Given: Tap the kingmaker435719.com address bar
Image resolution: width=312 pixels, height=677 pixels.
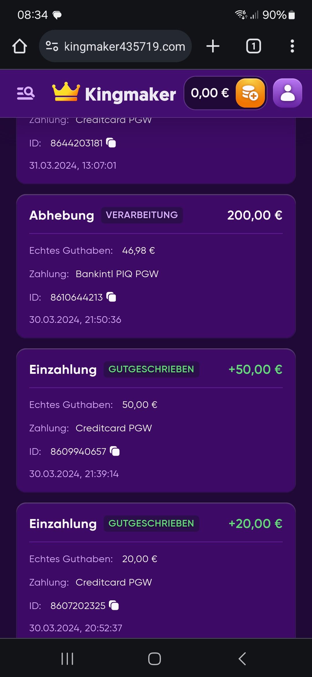Looking at the screenshot, I should coord(124,46).
